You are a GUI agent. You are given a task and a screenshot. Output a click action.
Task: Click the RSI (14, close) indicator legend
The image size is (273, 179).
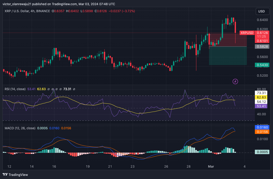point(15,89)
